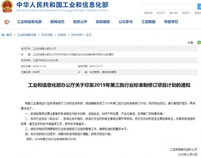This screenshot has width=201, height=158.
Task: Select the 查办事 search option
Action: pos(173,13)
